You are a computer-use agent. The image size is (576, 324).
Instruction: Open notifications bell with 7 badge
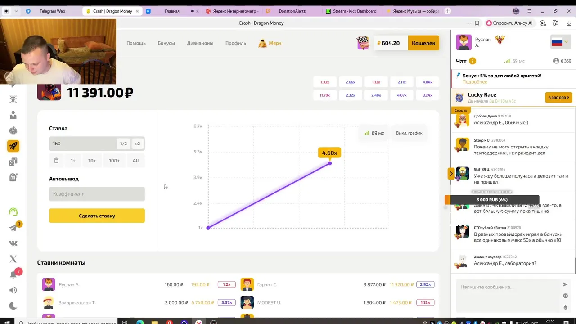point(13,274)
